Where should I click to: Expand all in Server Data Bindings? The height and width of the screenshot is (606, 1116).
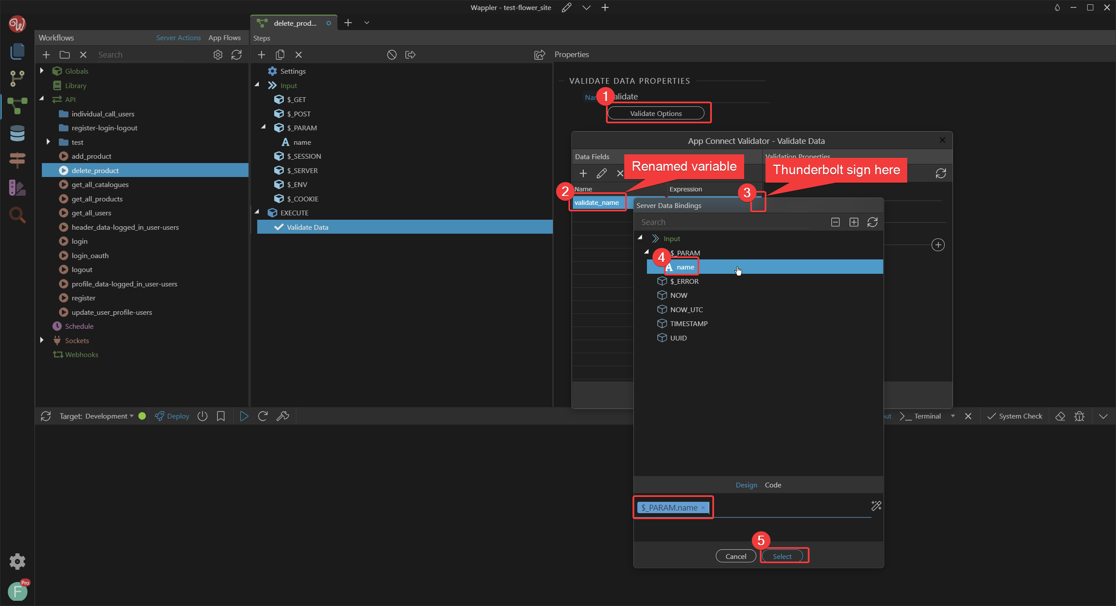click(x=854, y=222)
